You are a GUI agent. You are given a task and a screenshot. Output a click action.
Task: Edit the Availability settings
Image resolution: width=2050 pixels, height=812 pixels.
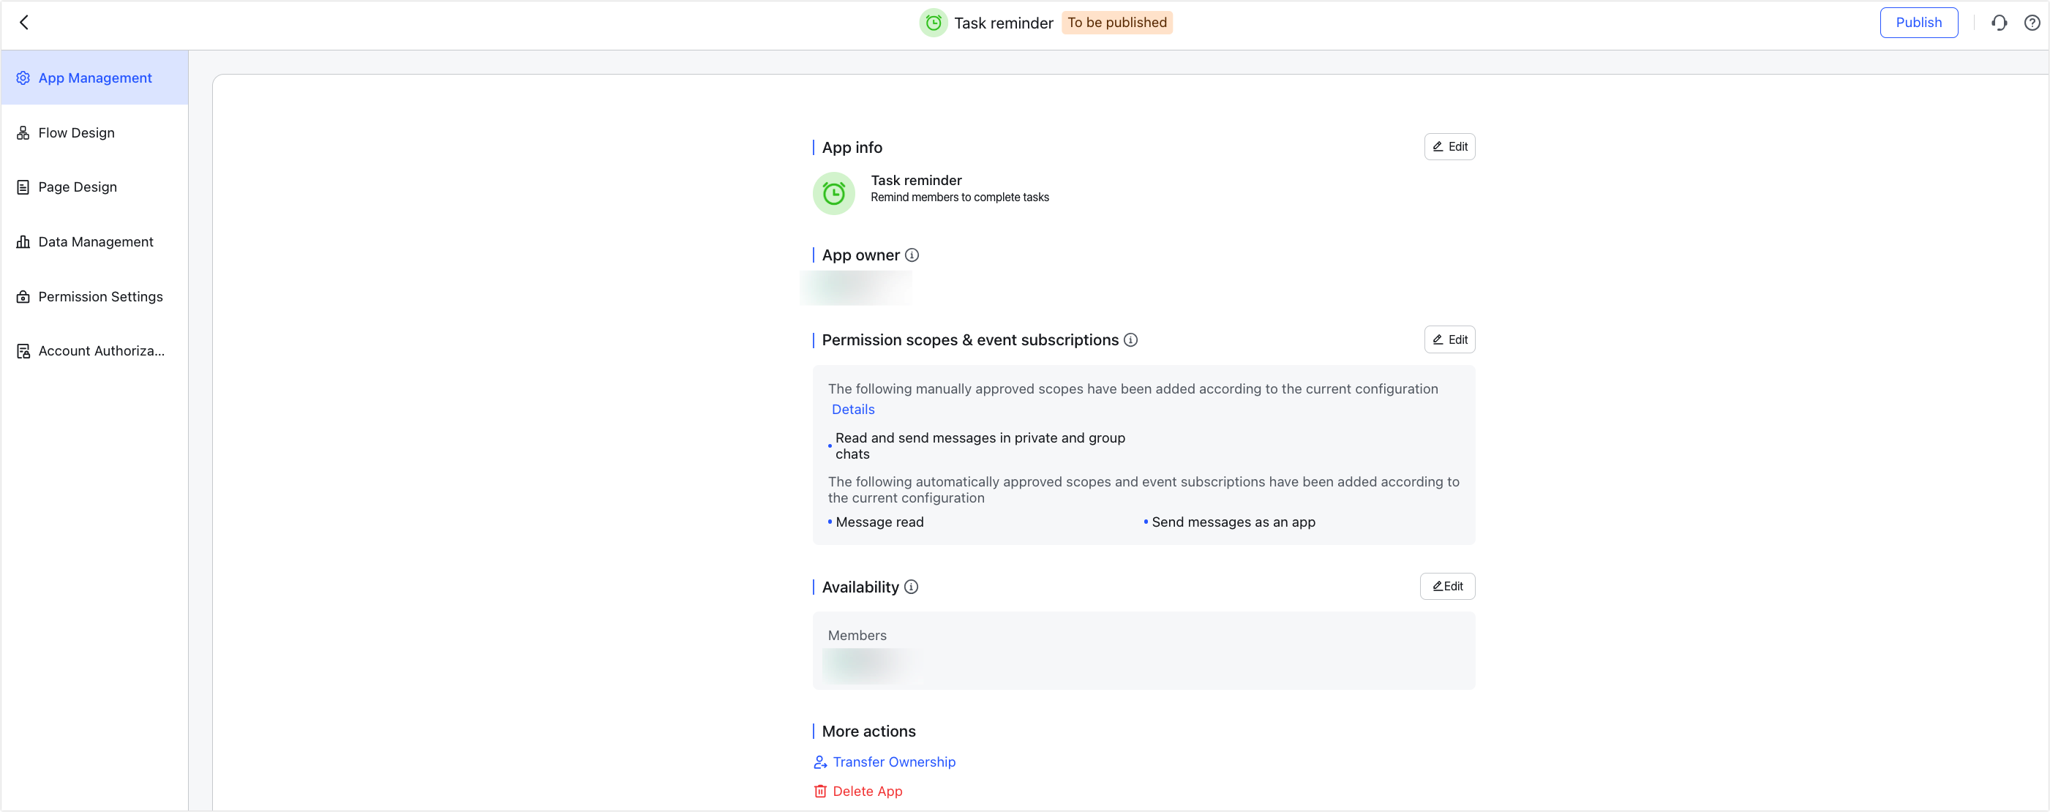[x=1446, y=586]
